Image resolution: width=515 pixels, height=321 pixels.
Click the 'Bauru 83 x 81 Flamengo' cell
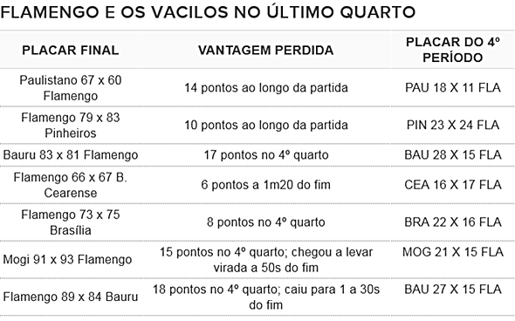point(71,155)
